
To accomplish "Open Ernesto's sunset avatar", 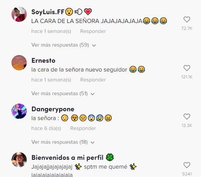I will tap(19, 63).
